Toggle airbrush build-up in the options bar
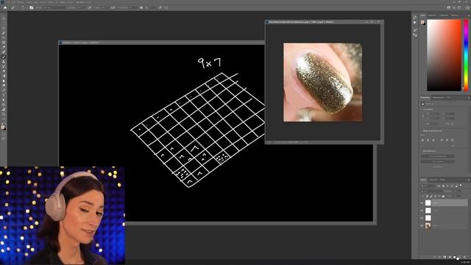Viewport: 471px width, 265px height. [113, 7]
